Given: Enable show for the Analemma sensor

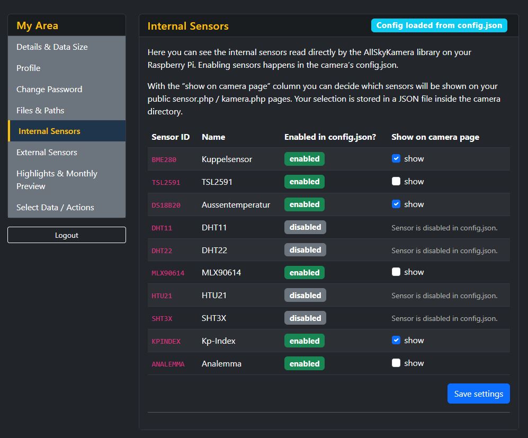Looking at the screenshot, I should (x=396, y=363).
